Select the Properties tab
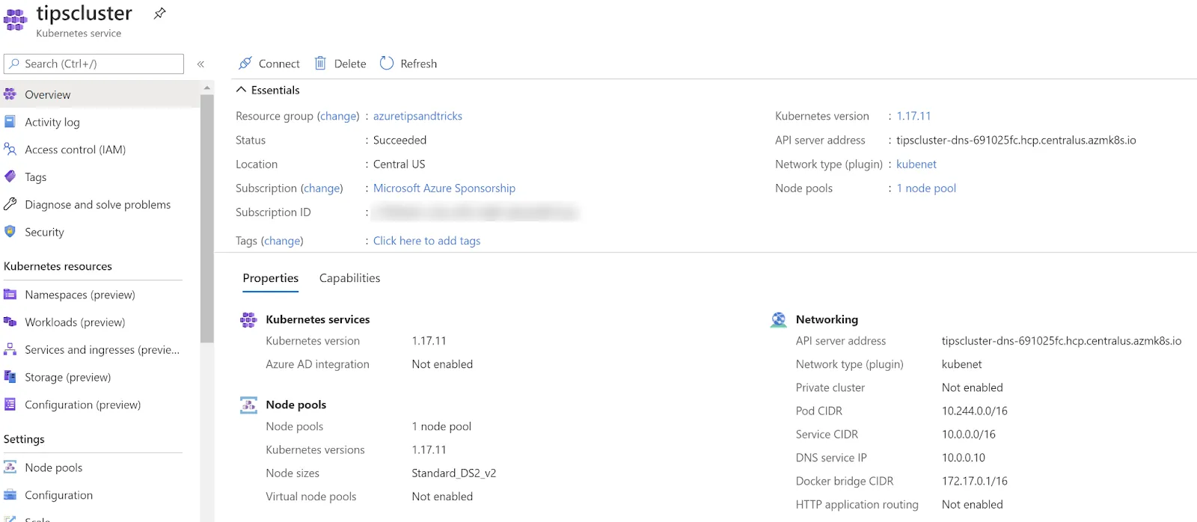Viewport: 1197px width, 522px height. [270, 278]
